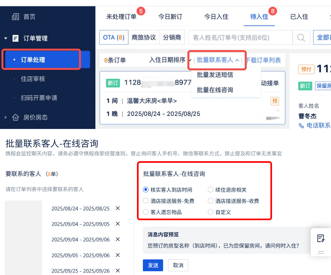
Task: Click the 房价房态 house icon
Action: (15, 118)
